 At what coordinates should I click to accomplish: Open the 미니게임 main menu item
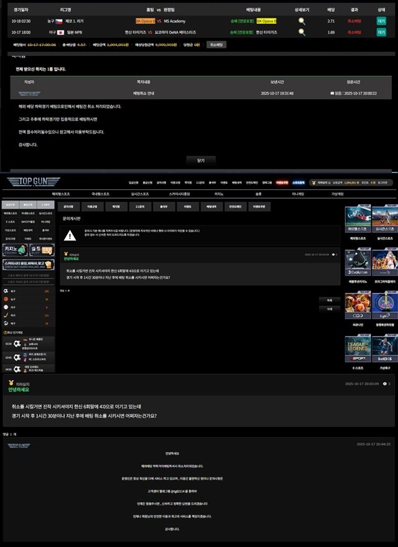(298, 194)
